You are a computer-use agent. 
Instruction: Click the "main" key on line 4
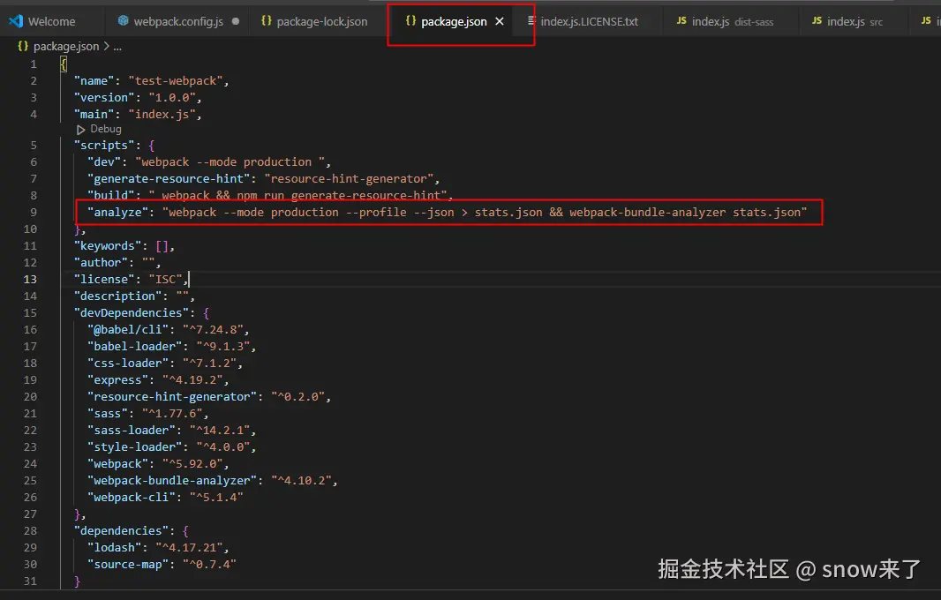94,115
